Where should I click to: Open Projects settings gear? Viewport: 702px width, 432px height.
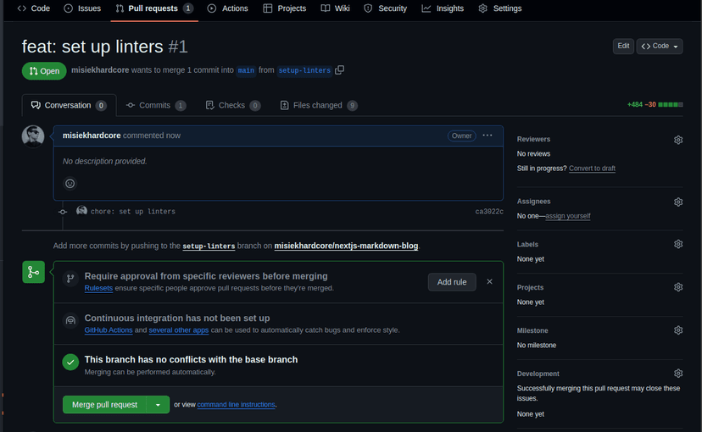[x=677, y=287]
